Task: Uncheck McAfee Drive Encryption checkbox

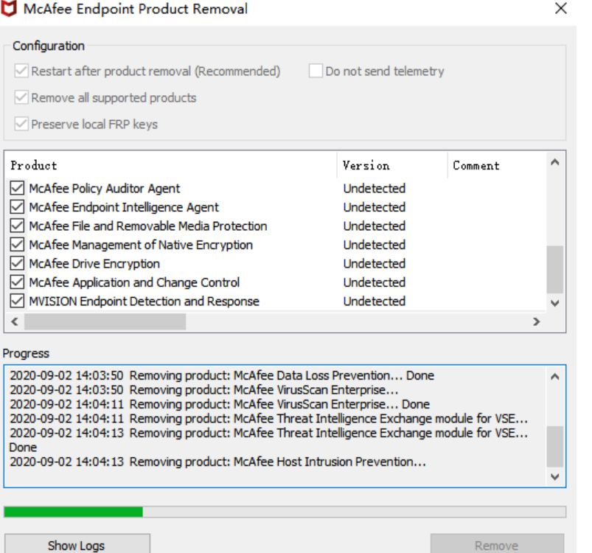Action: (17, 263)
